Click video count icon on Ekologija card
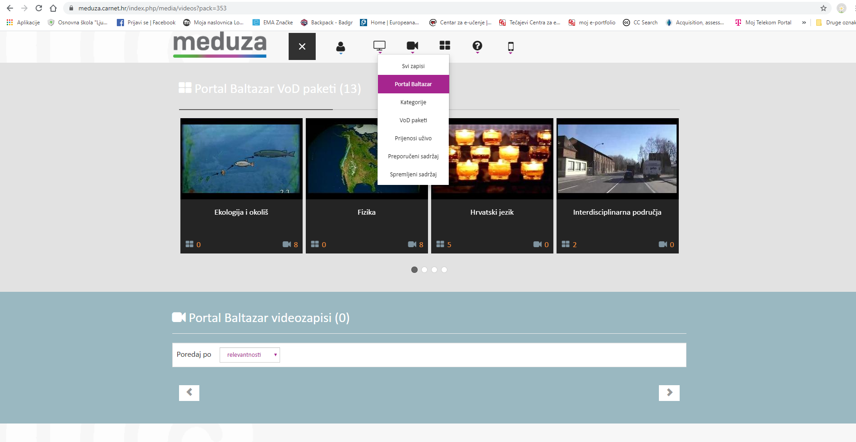Viewport: 856px width, 442px height. pos(287,244)
